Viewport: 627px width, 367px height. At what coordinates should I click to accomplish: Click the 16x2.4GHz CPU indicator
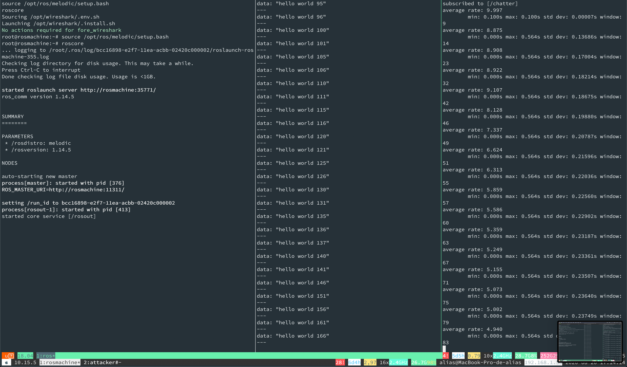[393, 363]
